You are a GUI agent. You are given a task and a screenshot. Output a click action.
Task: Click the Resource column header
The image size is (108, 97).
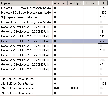(91, 3)
